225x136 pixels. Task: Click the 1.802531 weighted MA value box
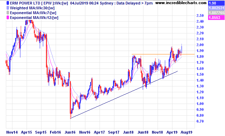(216, 8)
